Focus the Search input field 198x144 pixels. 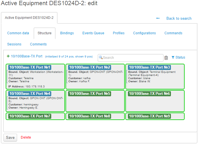(x=130, y=58)
